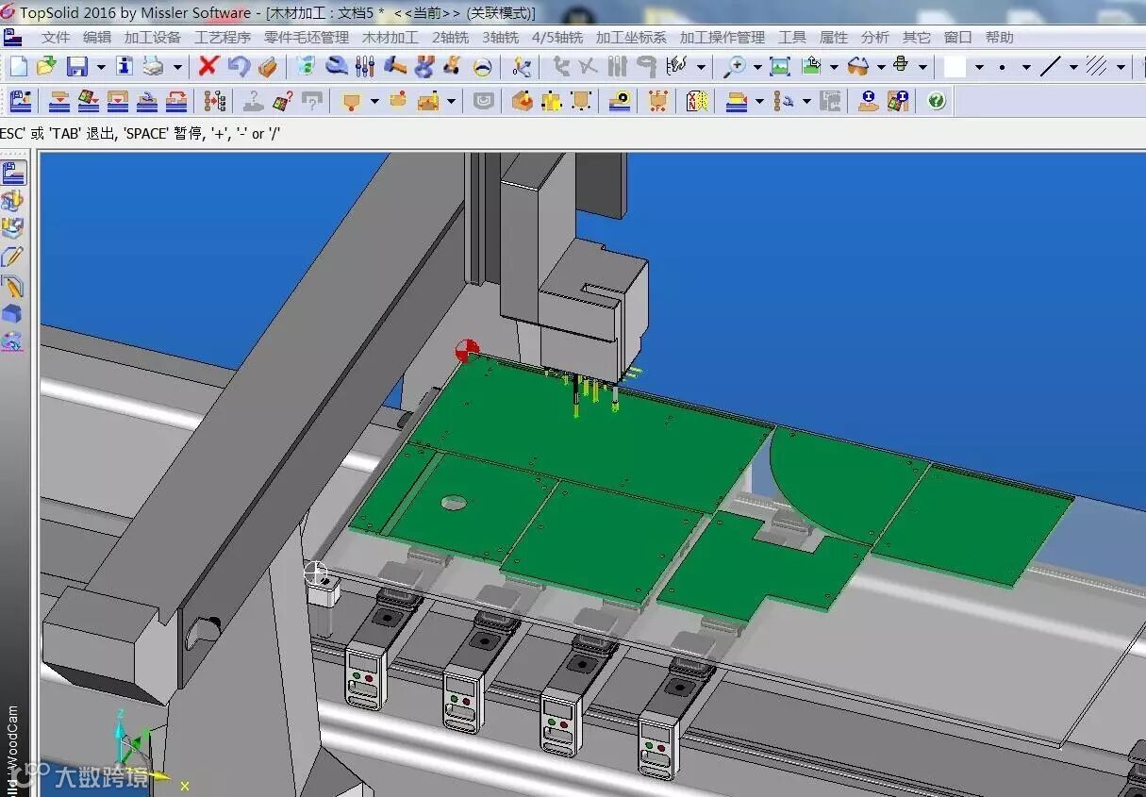Select the yellow cylinder icon in left sidebar
The height and width of the screenshot is (797, 1146).
[12, 201]
